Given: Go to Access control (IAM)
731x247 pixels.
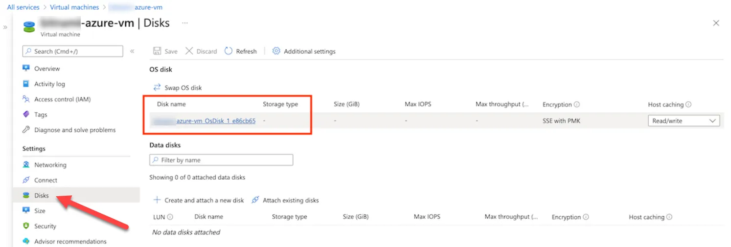Looking at the screenshot, I should point(62,99).
